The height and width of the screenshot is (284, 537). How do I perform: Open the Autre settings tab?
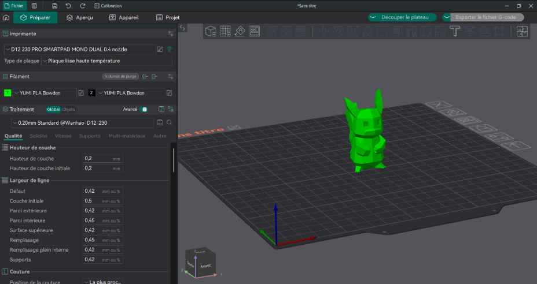[160, 136]
